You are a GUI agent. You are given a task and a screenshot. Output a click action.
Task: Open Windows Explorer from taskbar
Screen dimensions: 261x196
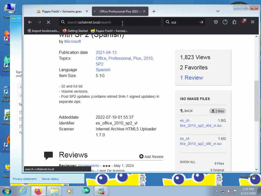(55, 191)
